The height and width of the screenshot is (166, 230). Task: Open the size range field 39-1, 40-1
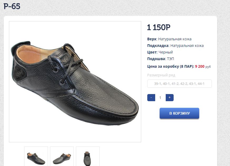pyautogui.click(x=179, y=84)
